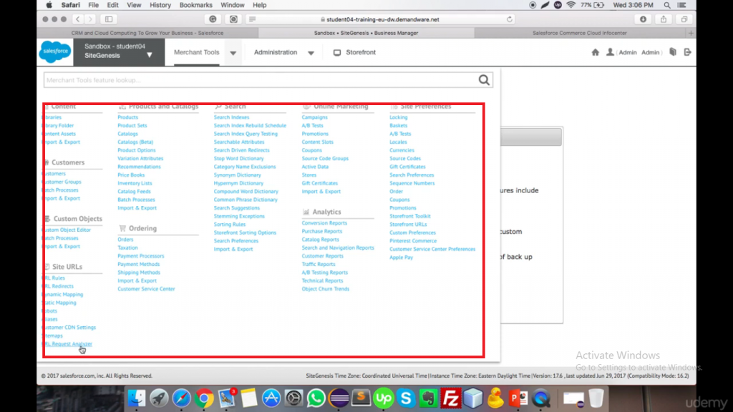Viewport: 733px width, 412px height.
Task: Click the Storefront icon in the top bar
Action: point(336,52)
